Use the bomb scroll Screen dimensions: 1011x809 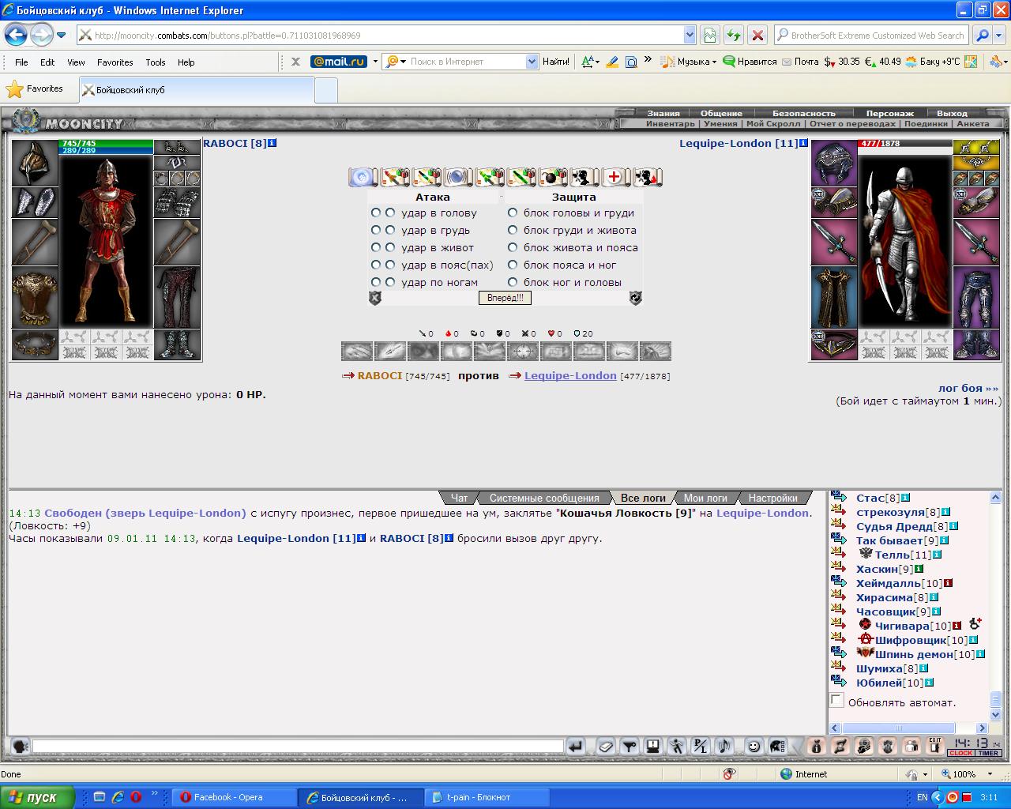click(552, 177)
